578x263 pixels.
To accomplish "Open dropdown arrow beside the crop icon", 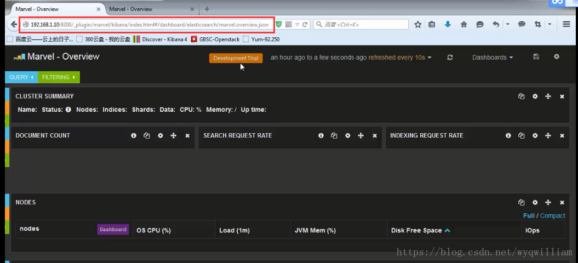I will click(x=550, y=24).
